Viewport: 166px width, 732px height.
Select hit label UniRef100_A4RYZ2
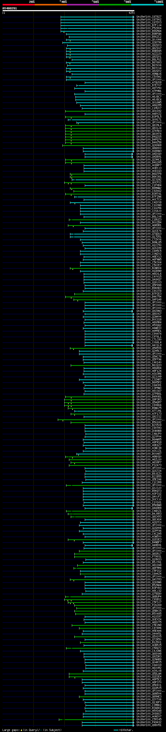(x=149, y=114)
